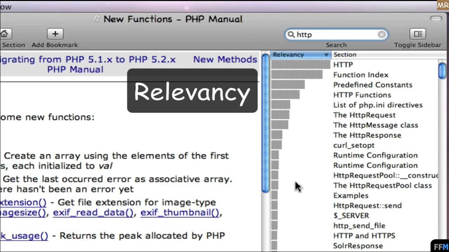Select The HttpResponse result
This screenshot has height=252, width=449.
367,135
